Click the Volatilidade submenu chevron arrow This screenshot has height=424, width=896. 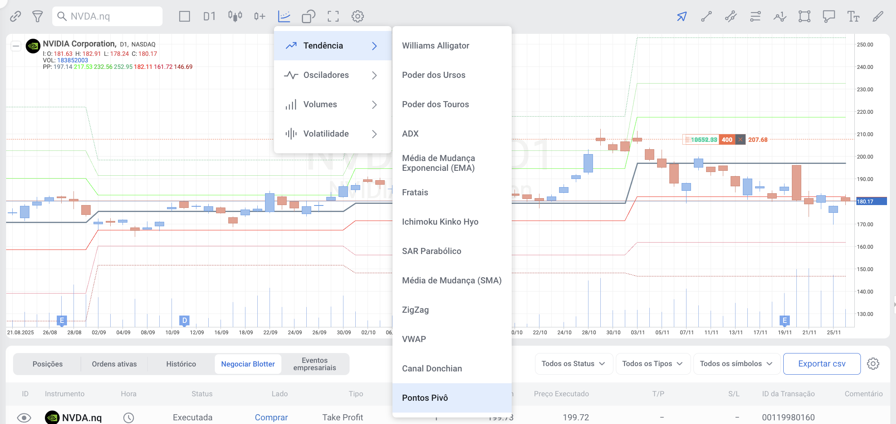tap(374, 134)
